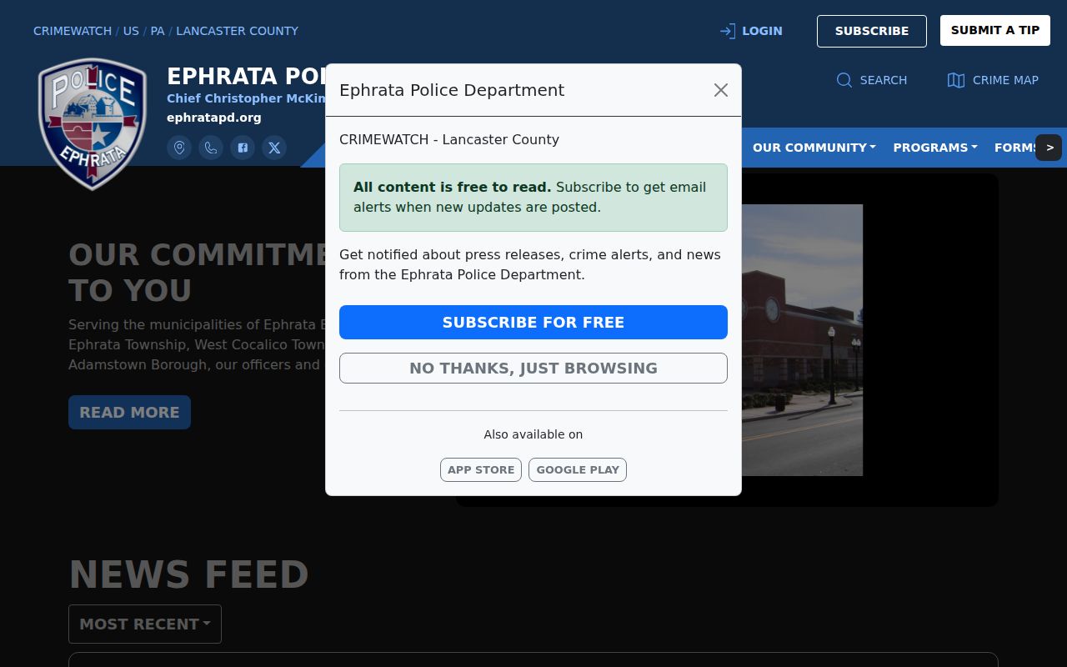
Task: Expand the Programs menu
Action: coord(935,148)
